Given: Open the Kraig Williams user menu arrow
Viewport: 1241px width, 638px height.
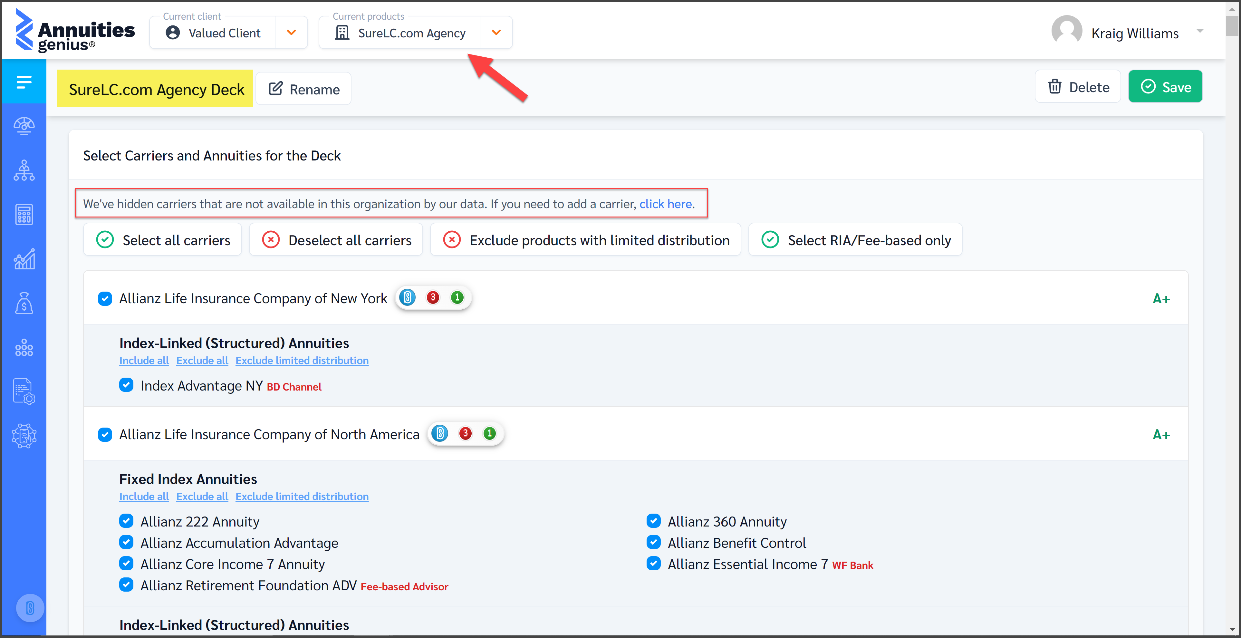Looking at the screenshot, I should [1200, 31].
